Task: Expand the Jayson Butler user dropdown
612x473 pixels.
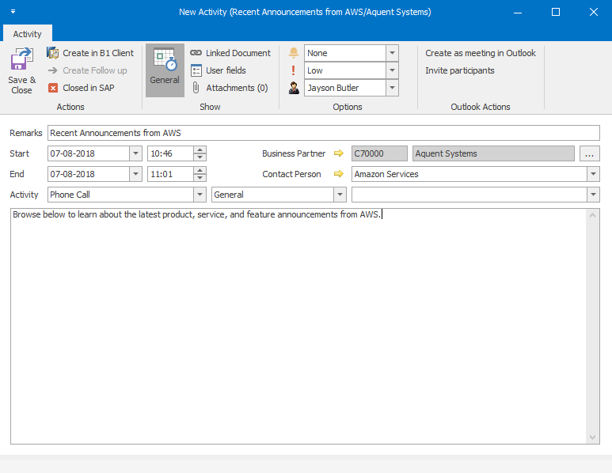Action: (392, 88)
